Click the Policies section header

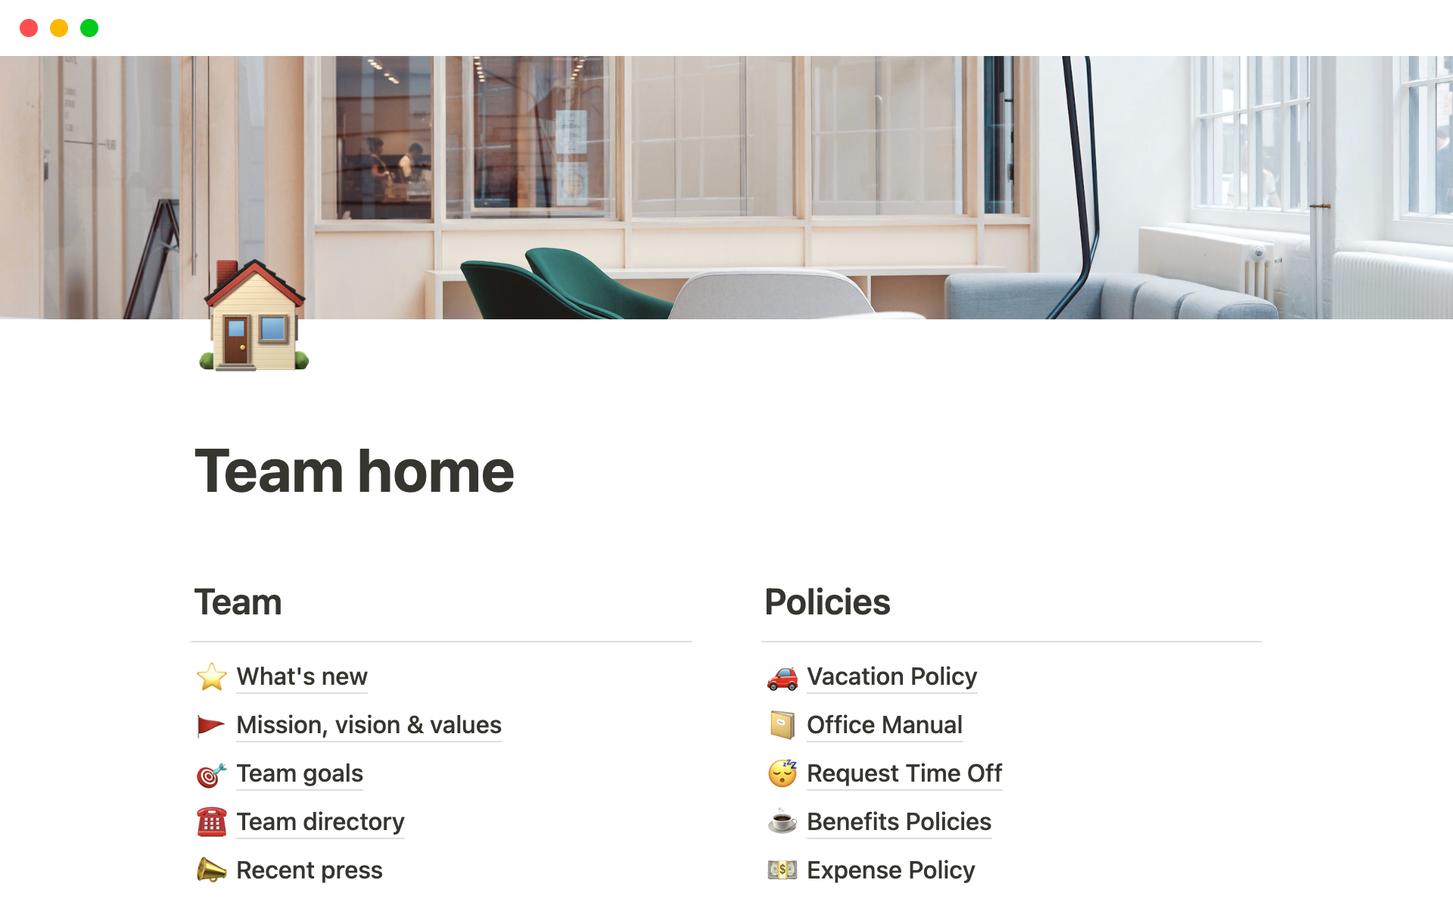pyautogui.click(x=826, y=602)
